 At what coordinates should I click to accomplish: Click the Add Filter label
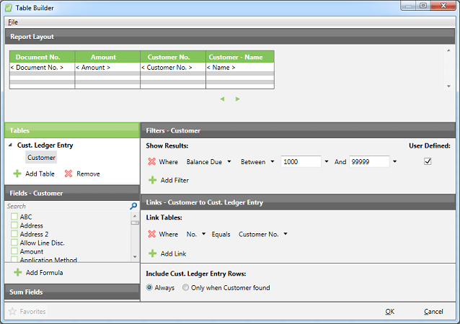coord(174,180)
